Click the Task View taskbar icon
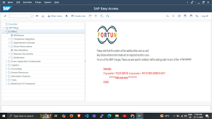 56,116
